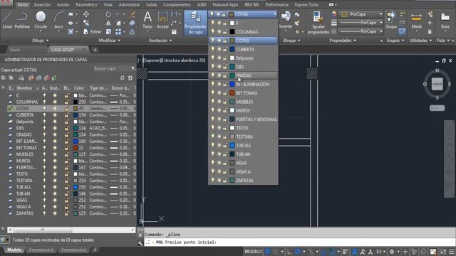Toggle bulb of COLUMNAS in layer manager

(44, 102)
